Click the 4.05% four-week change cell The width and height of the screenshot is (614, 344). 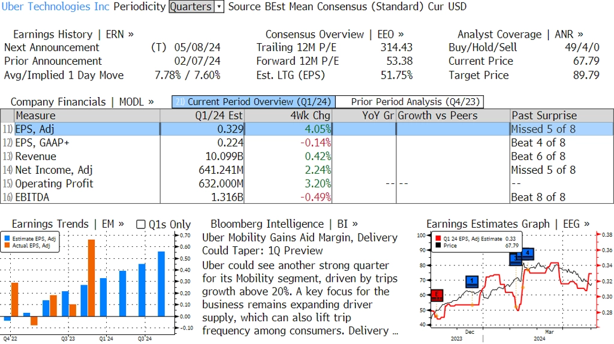click(288, 129)
